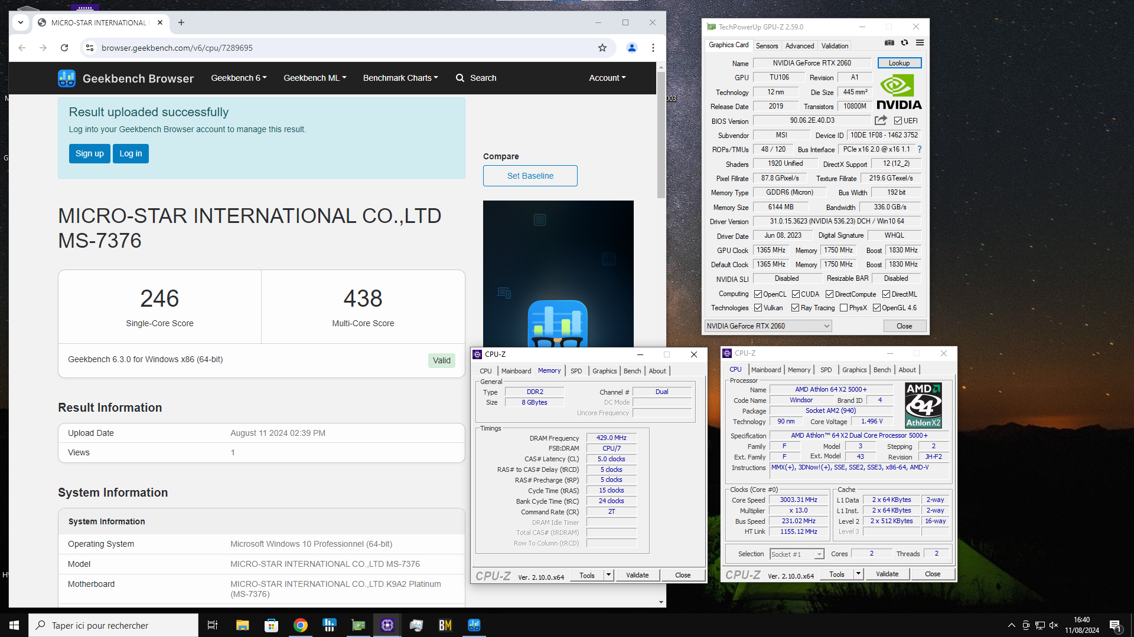This screenshot has height=637, width=1134.
Task: Open the Chrome tab search chevron
Action: coord(21,22)
